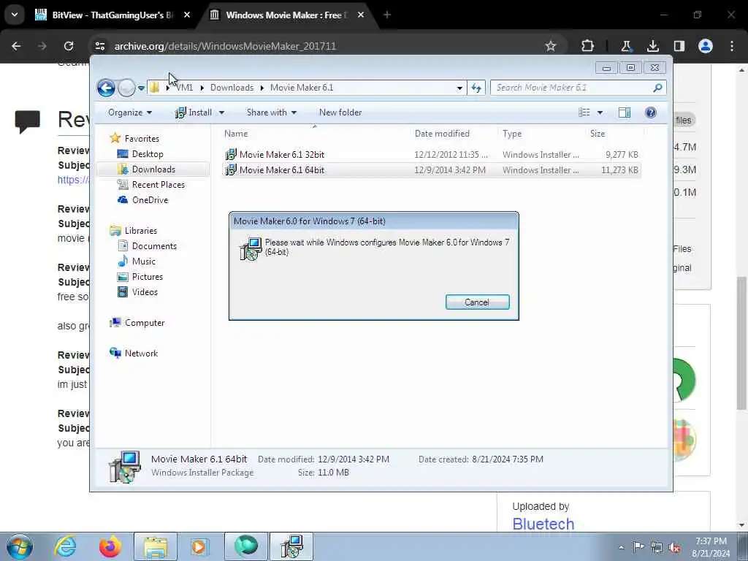Click the browser back arrow
The image size is (748, 561).
(16, 46)
